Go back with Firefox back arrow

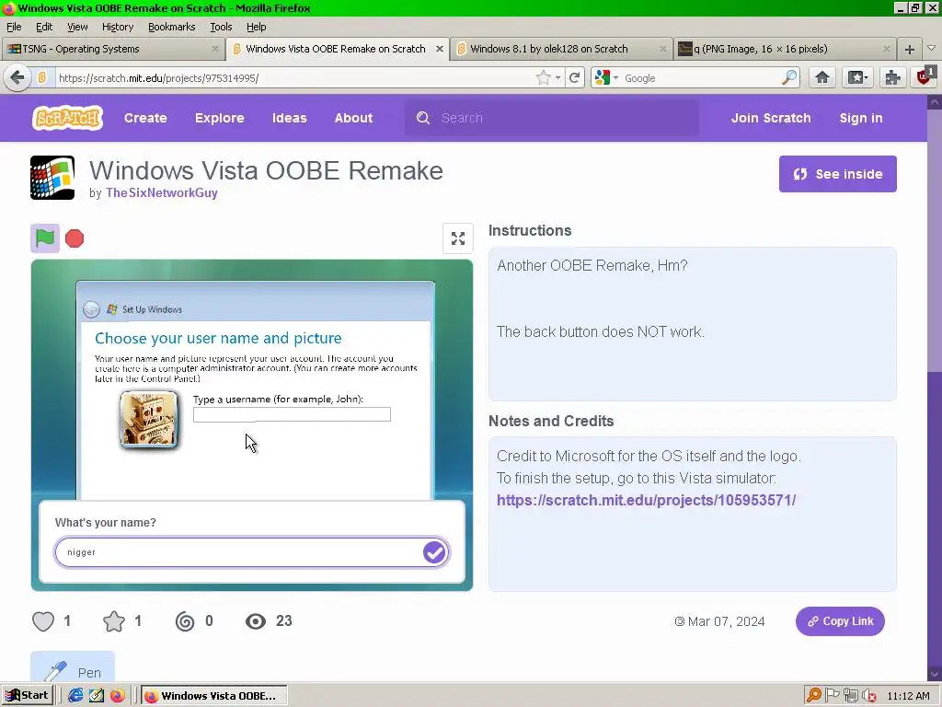17,77
